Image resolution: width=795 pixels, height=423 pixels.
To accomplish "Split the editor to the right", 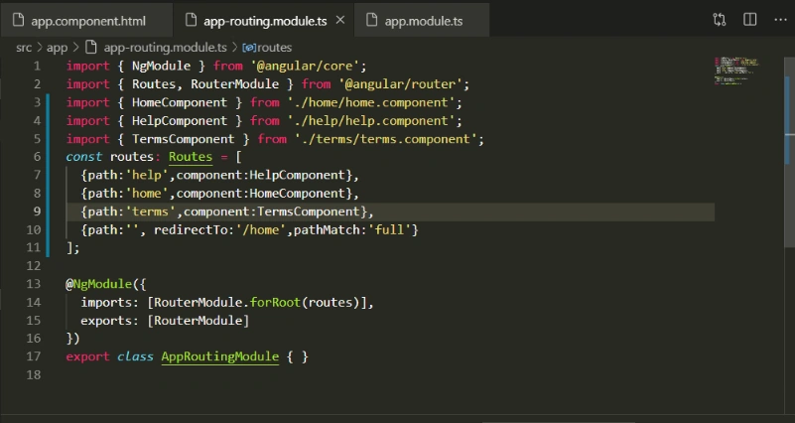I will click(x=750, y=20).
